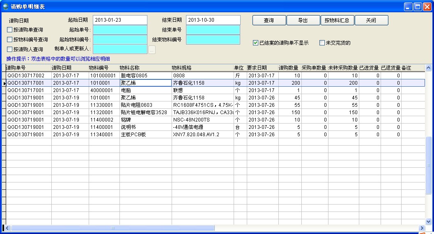This screenshot has height=234, width=434.
Task: Check the 未交完货的 checkbox
Action: 322,43
